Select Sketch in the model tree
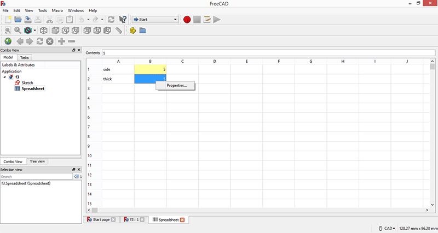 [27, 83]
